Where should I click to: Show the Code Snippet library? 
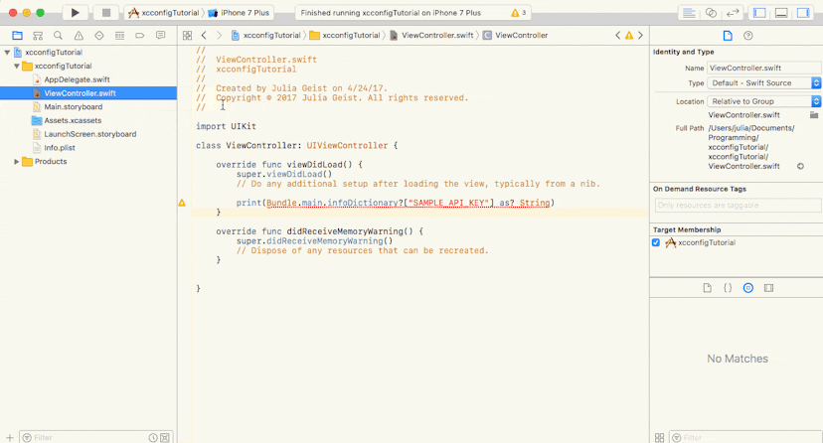click(728, 288)
